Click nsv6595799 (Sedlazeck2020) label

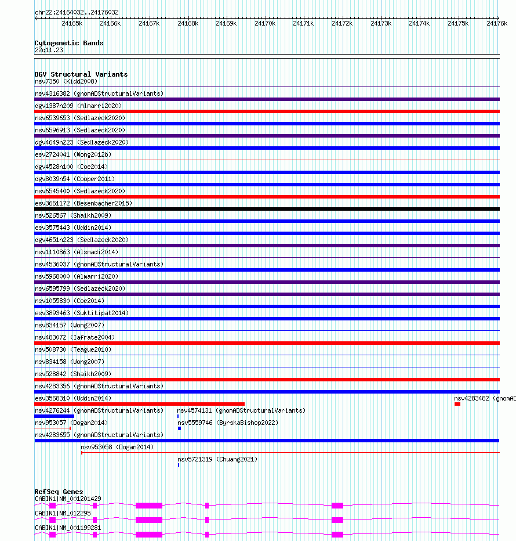(80, 288)
